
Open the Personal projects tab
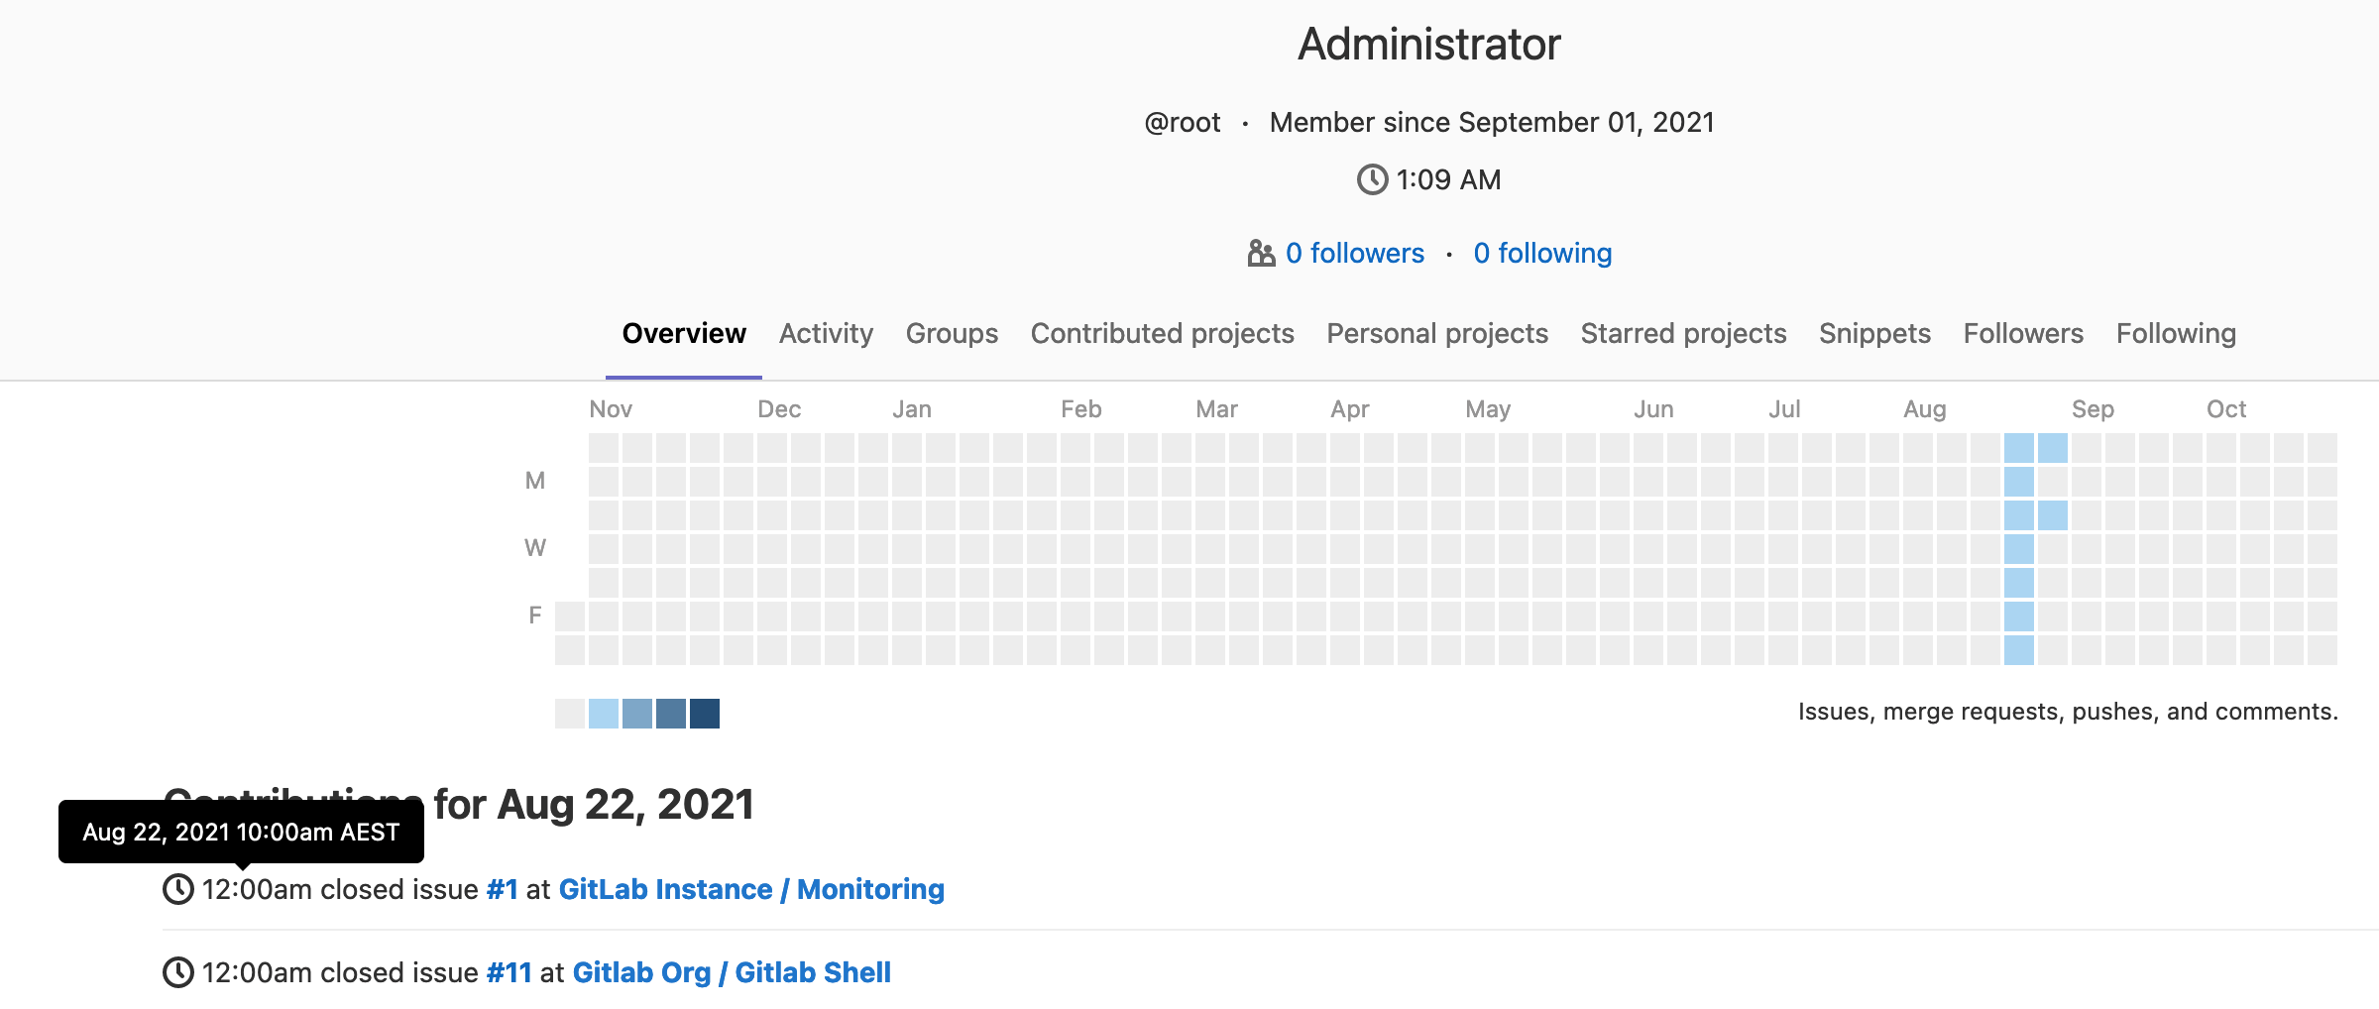1437,333
